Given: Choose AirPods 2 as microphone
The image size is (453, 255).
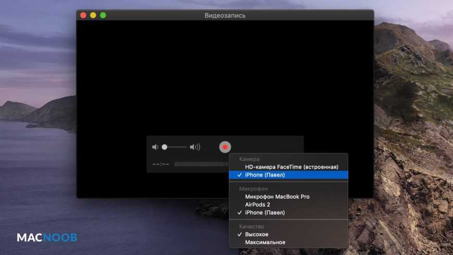Looking at the screenshot, I should tap(258, 205).
